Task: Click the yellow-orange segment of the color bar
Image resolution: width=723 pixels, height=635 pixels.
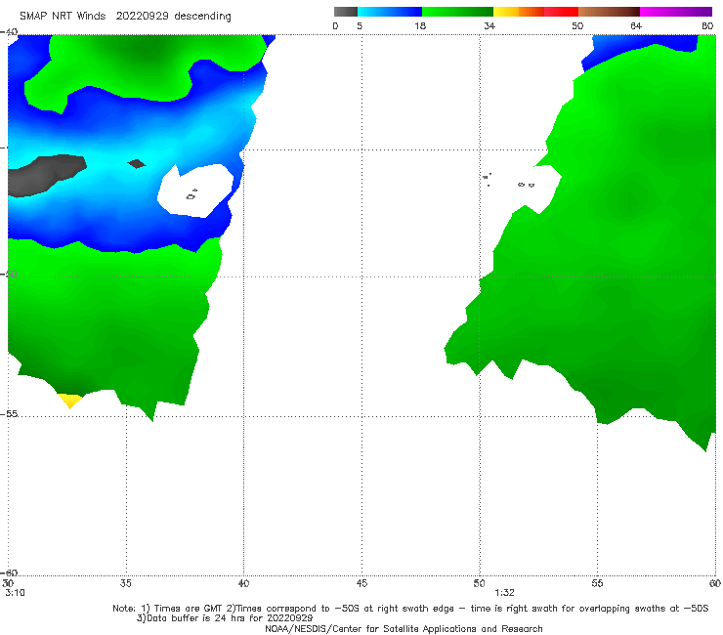Action: click(518, 12)
